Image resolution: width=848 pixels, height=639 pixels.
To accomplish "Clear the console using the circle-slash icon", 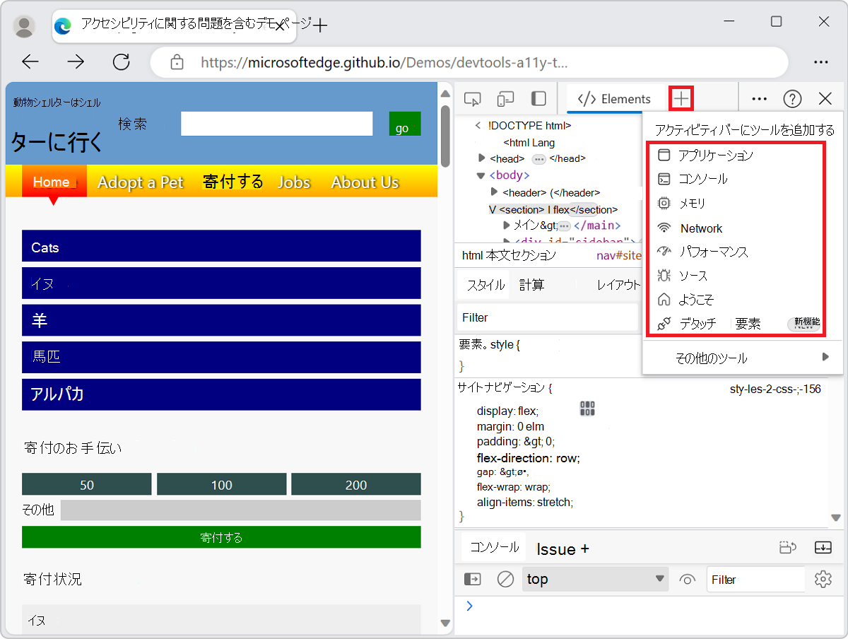I will (x=505, y=579).
